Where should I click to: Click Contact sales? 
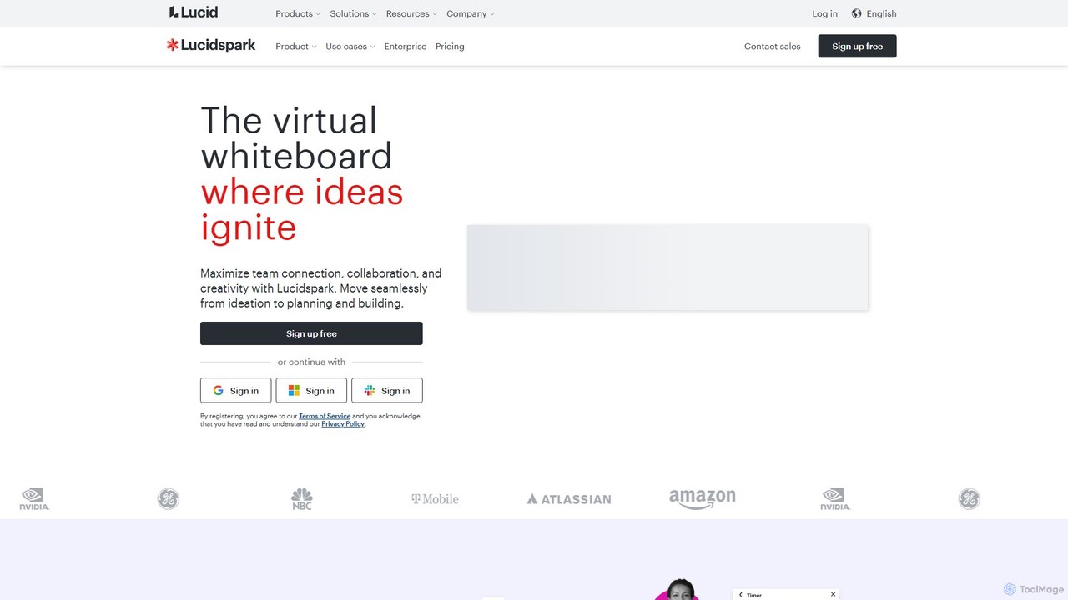click(x=772, y=47)
